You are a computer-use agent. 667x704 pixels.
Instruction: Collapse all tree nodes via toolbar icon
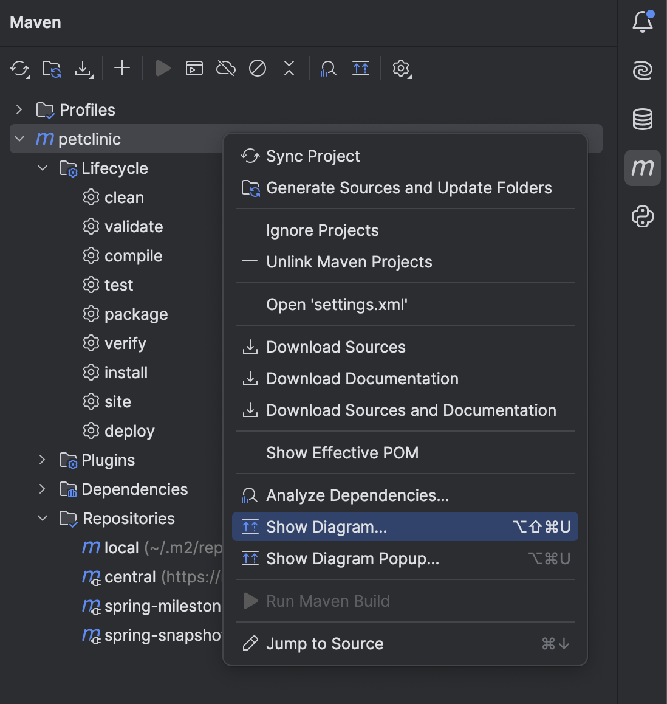pyautogui.click(x=289, y=68)
